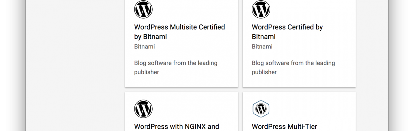Click WordPress logo on Multisite Certified card
The width and height of the screenshot is (414, 131).
click(x=143, y=9)
